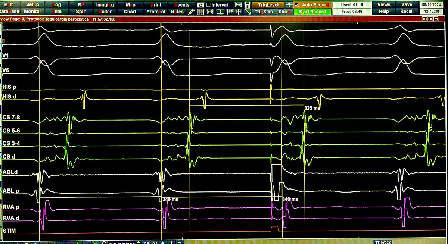Viewport: 448px width, 244px height.
Task: Click the pencil annotation icon next to Notes
Action: (191, 12)
